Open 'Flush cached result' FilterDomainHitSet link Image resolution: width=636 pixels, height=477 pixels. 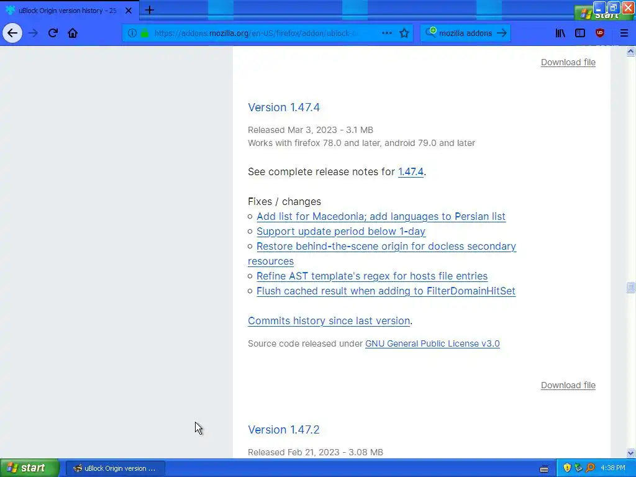386,291
